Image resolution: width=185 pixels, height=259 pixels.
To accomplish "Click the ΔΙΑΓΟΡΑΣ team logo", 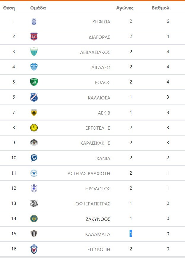I will 34,37.
